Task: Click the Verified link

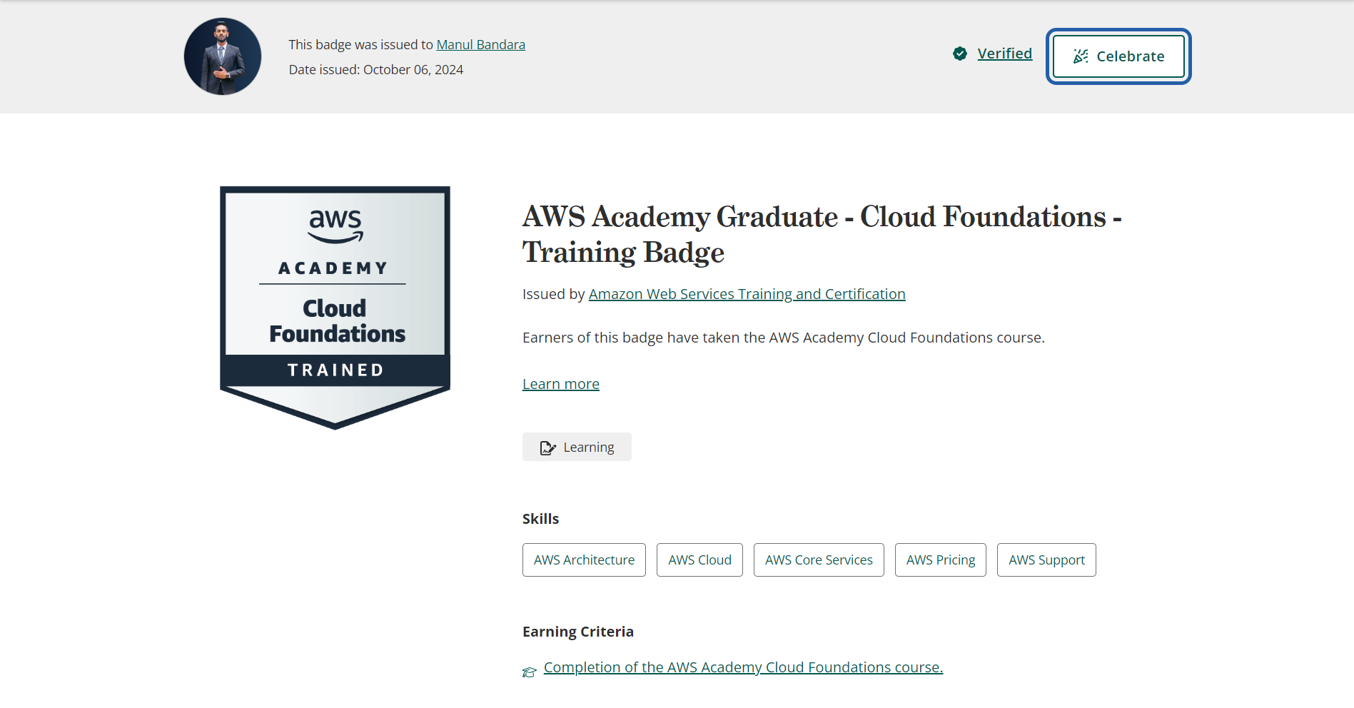Action: tap(1004, 53)
